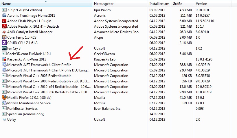Click the Mozilla Firefox 17.0.1 icon
This screenshot has height=138, width=237.
(x=4, y=97)
